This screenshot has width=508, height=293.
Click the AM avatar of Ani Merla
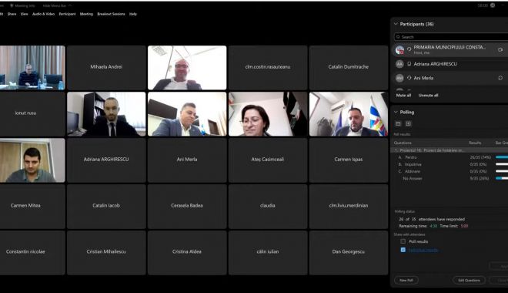(x=399, y=78)
